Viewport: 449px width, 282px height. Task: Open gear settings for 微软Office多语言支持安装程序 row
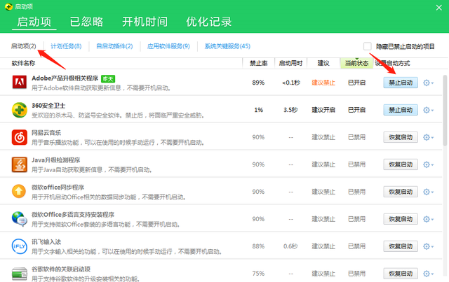[x=428, y=219]
